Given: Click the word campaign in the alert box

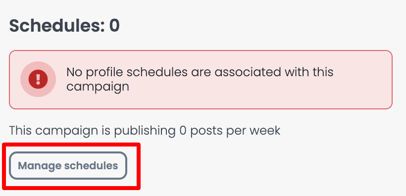Looking at the screenshot, I should point(98,87).
